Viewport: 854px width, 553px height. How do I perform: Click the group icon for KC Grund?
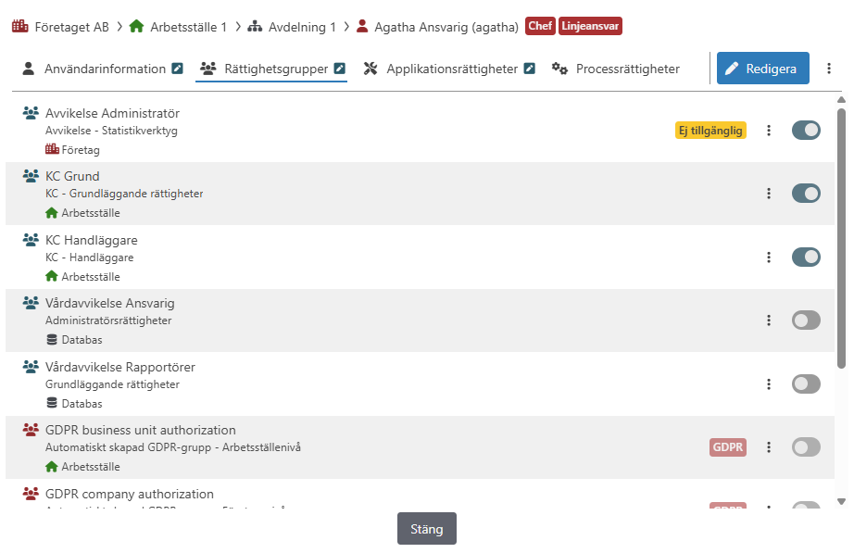tap(31, 176)
